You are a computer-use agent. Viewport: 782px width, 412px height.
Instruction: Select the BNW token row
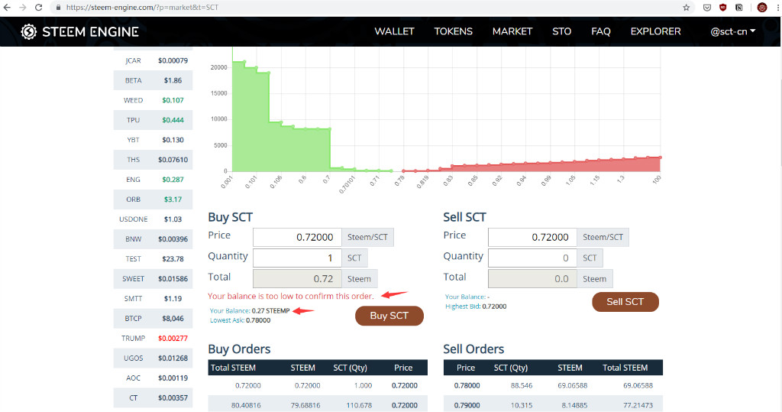point(153,239)
